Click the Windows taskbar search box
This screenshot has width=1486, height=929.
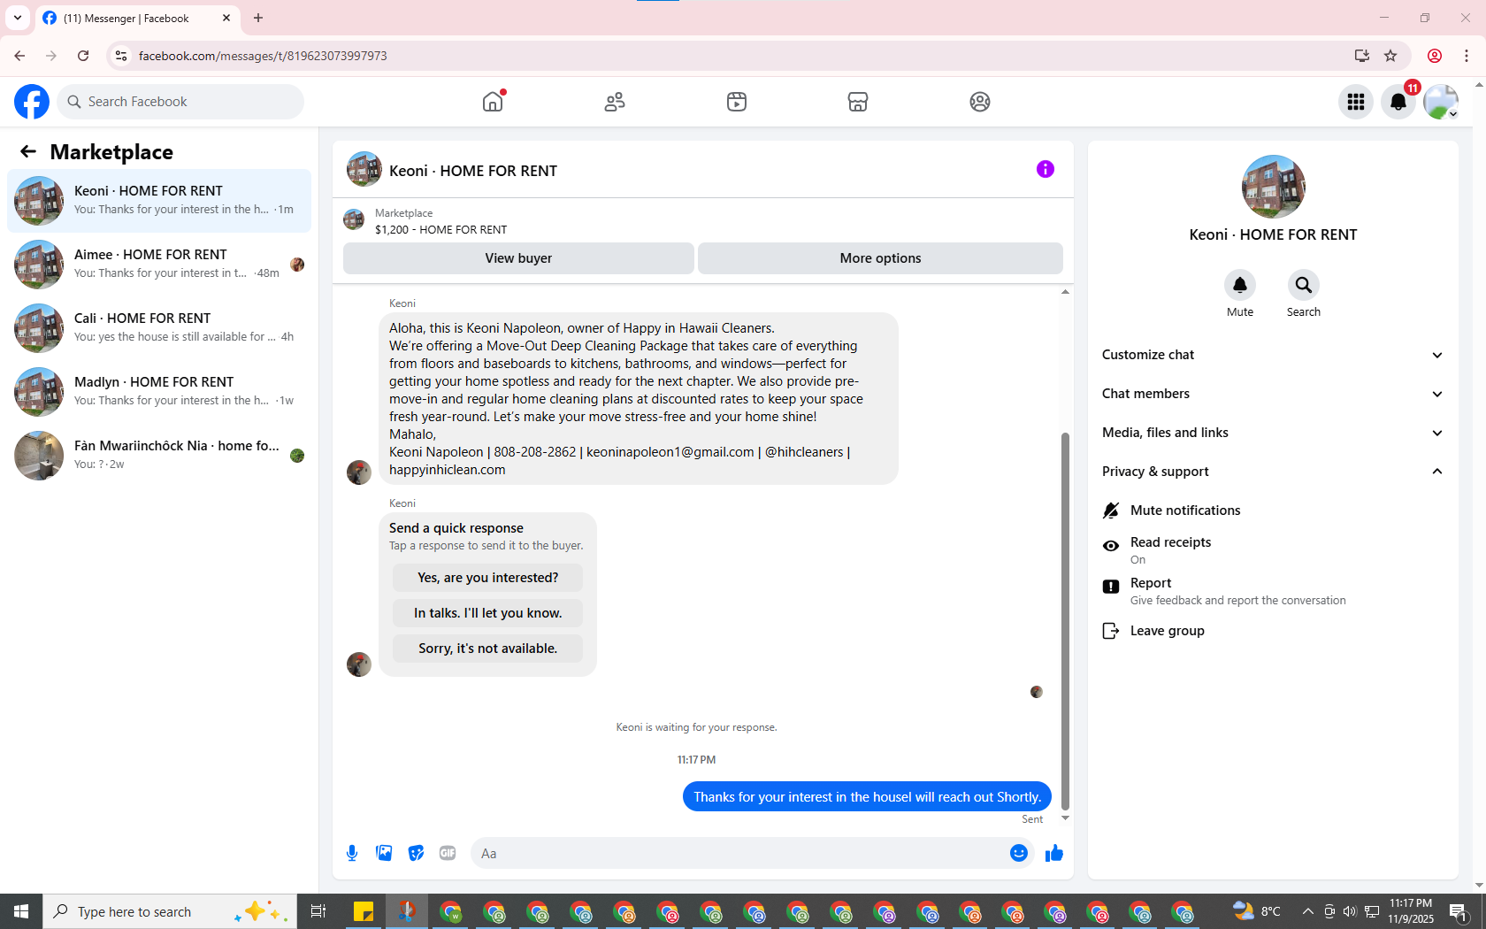coord(170,911)
